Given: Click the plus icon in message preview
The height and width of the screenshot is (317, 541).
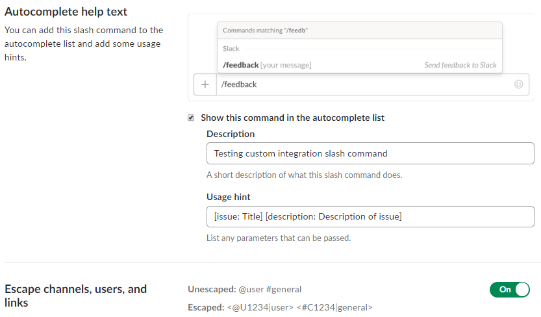Looking at the screenshot, I should (205, 84).
